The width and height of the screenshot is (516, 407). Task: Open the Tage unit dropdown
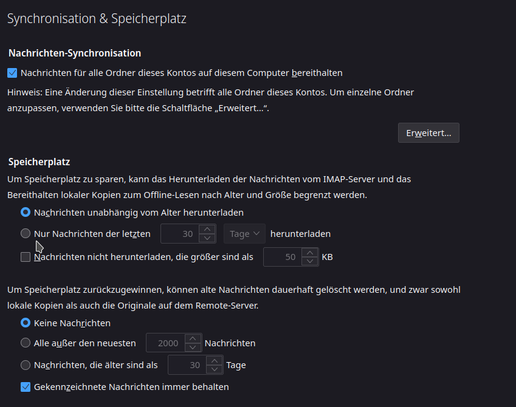(x=244, y=234)
